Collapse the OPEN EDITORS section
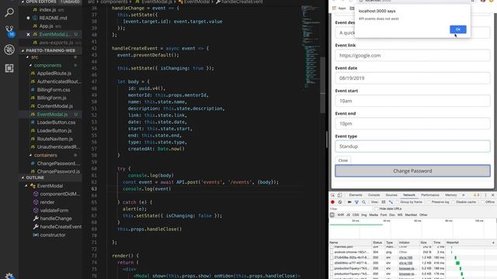This screenshot has height=279, width=497. [x=23, y=2]
